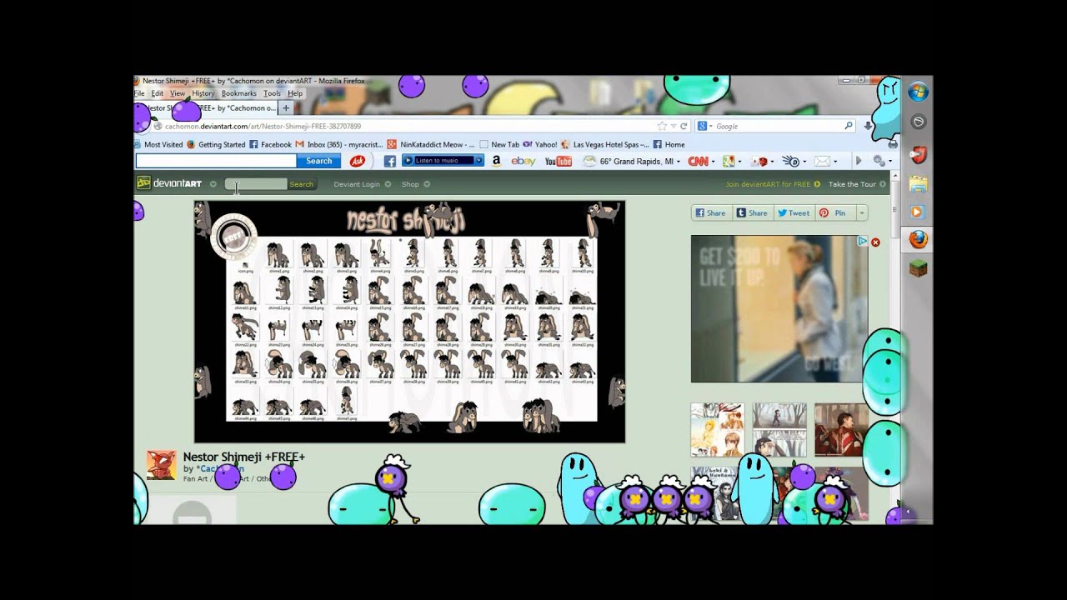Click the toolbar settings gear icon
This screenshot has width=1067, height=600.
(x=878, y=161)
